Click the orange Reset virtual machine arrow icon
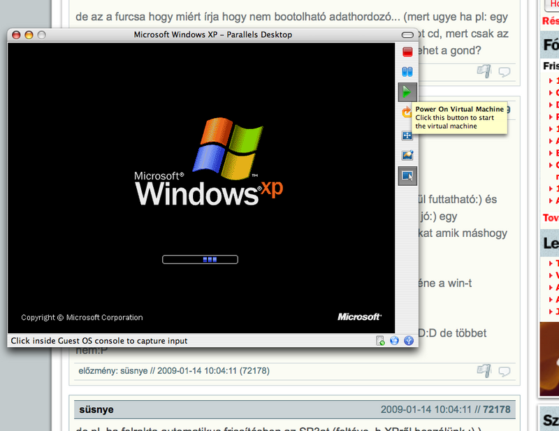Viewport: 559px width, 431px height. click(x=406, y=112)
